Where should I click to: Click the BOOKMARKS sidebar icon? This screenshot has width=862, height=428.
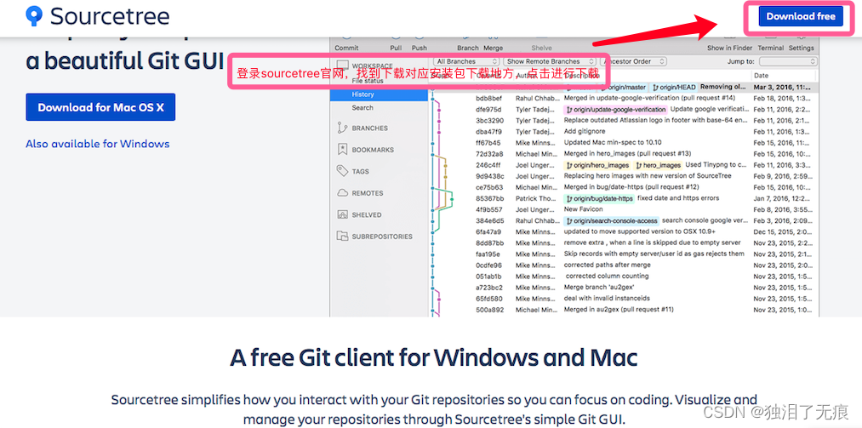pos(342,150)
